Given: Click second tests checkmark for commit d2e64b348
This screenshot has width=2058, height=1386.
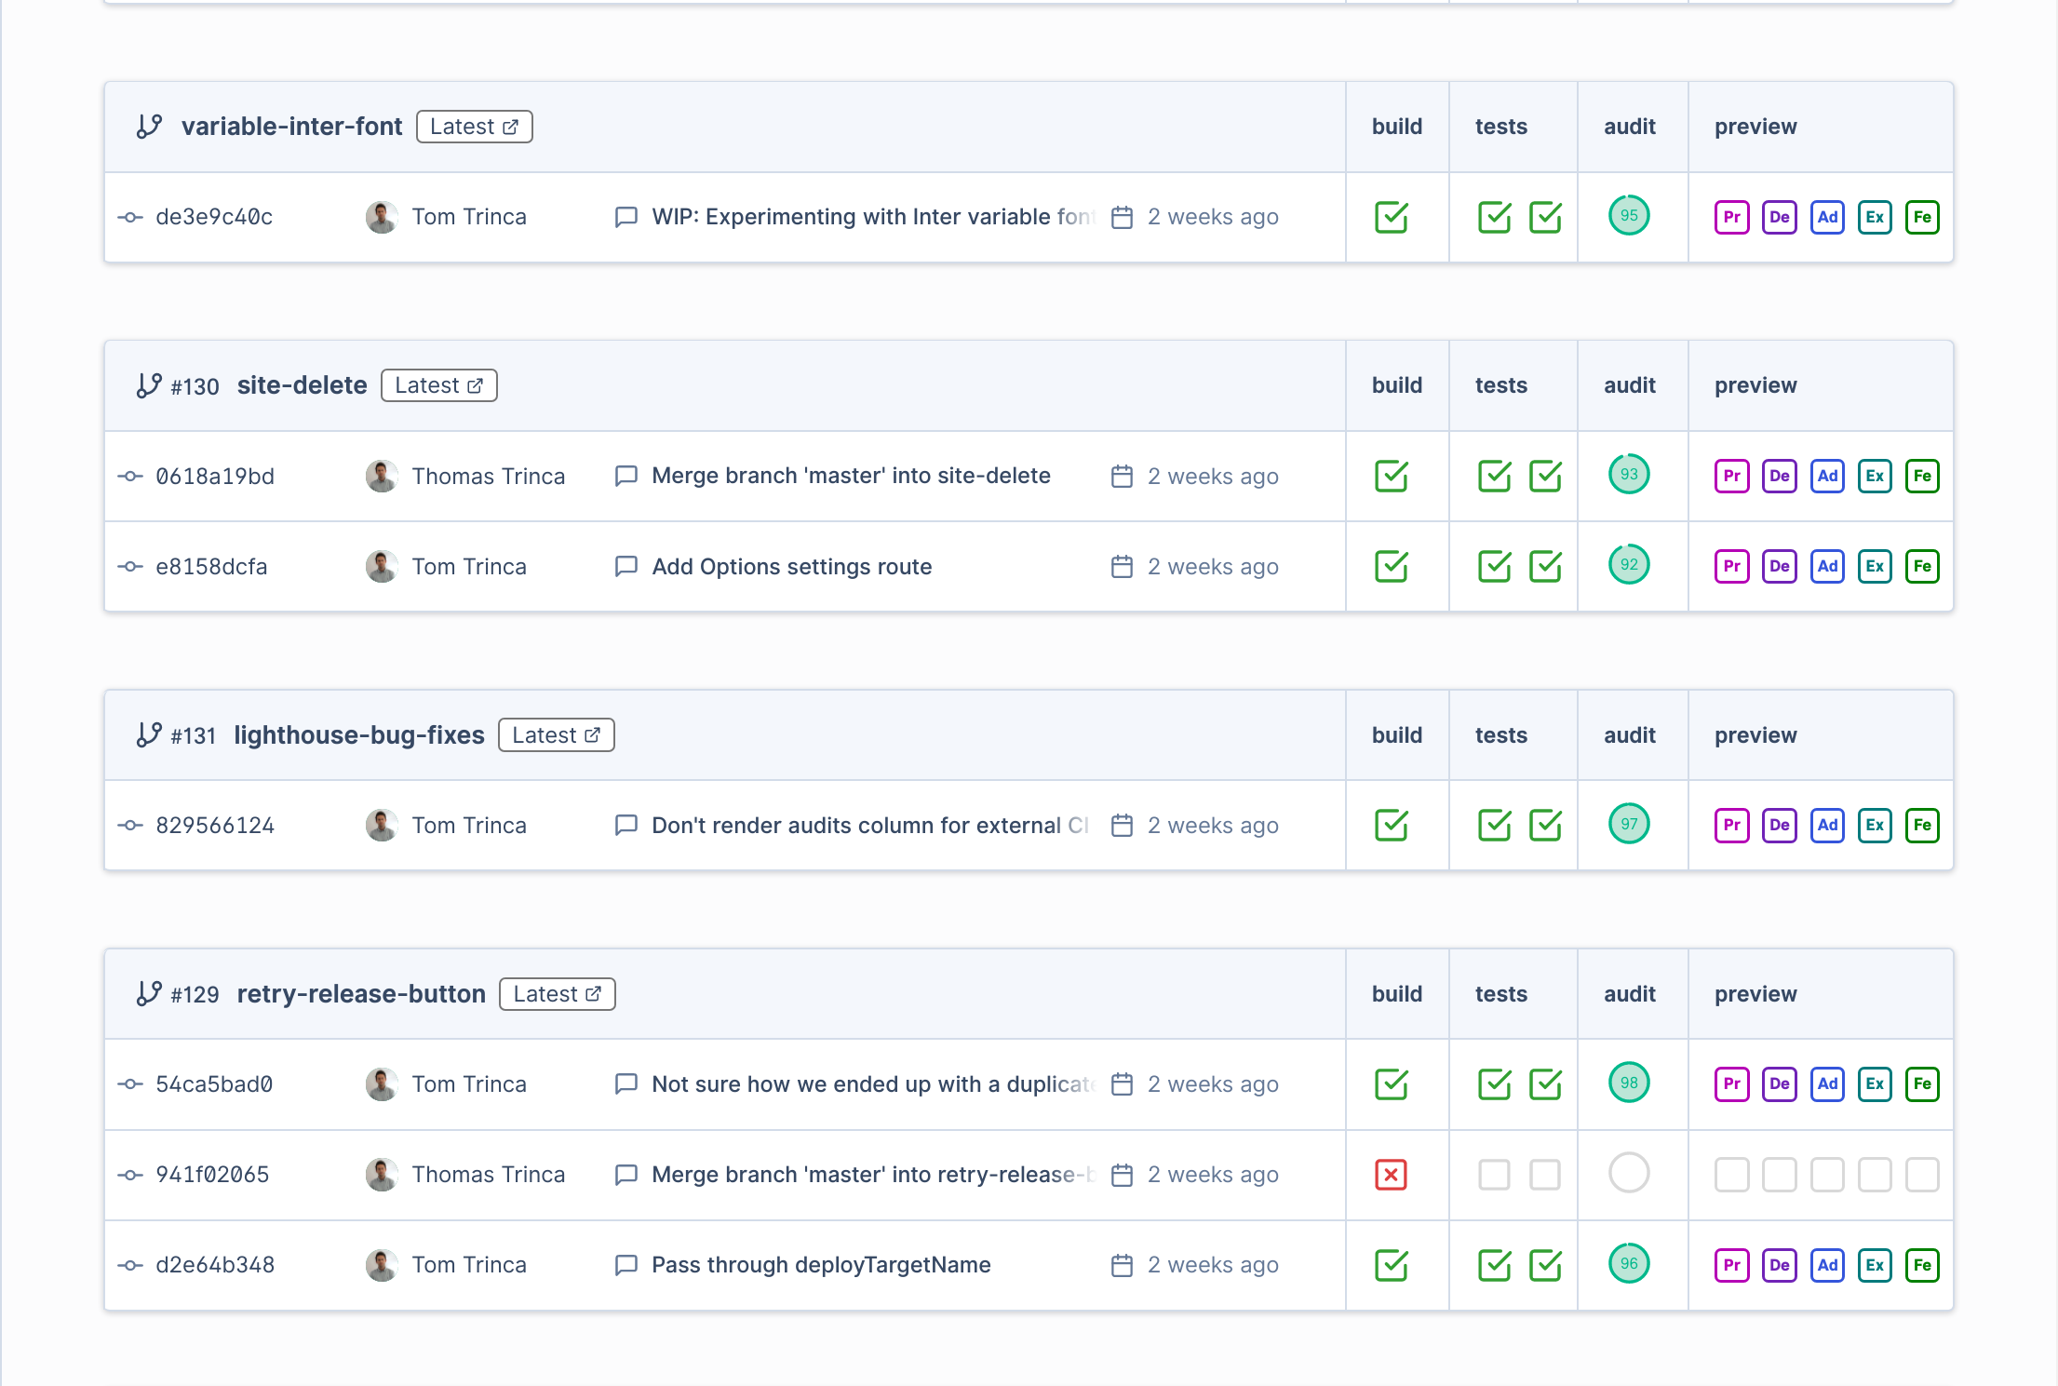Looking at the screenshot, I should [1545, 1266].
